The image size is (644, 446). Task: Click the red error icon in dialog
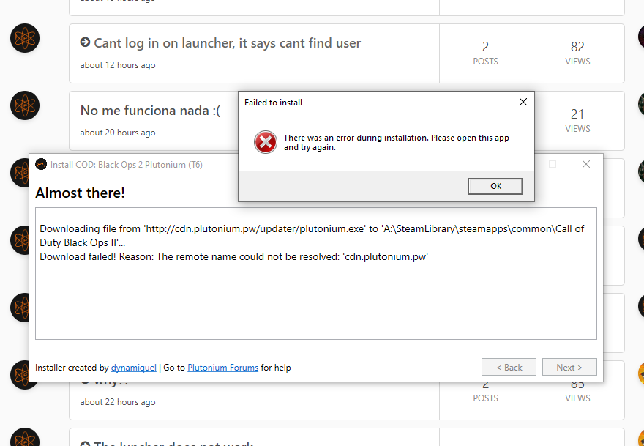[266, 142]
